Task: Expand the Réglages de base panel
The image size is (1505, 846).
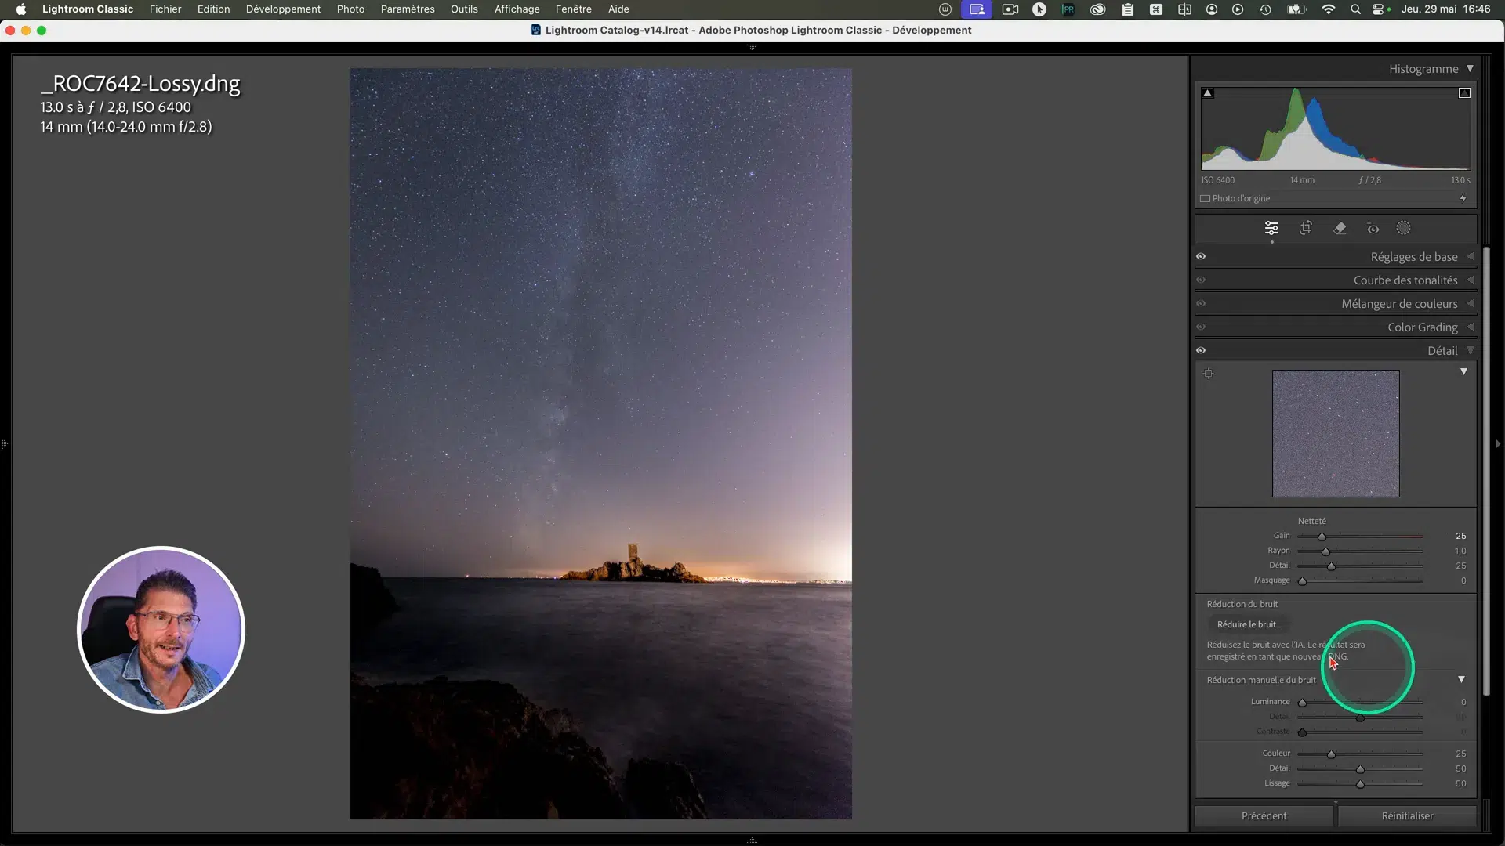Action: tap(1471, 256)
